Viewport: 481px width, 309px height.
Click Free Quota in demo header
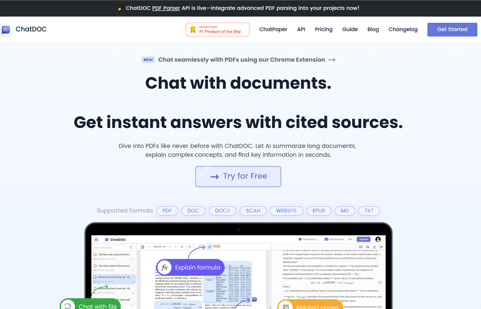pyautogui.click(x=308, y=239)
